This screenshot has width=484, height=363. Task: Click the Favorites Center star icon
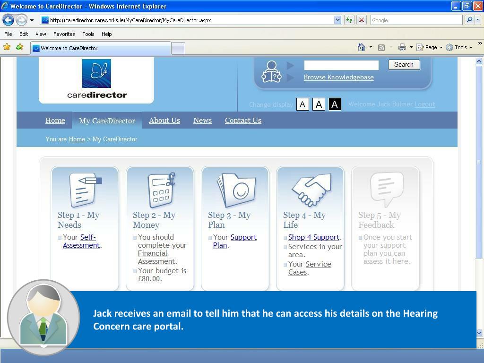point(7,47)
